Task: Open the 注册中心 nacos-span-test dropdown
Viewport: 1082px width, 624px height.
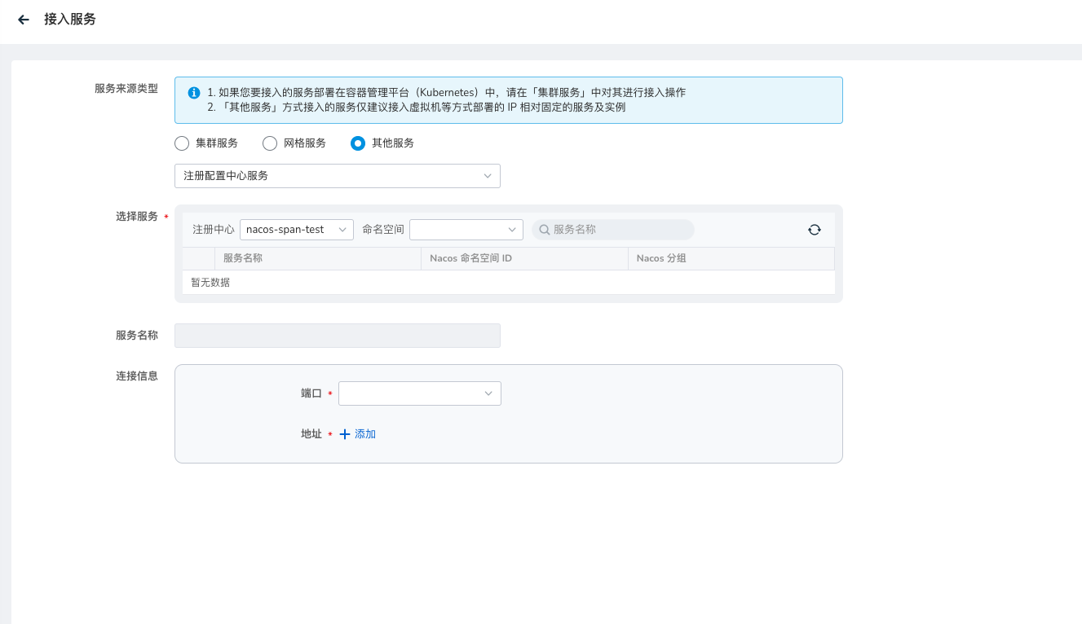Action: point(296,230)
